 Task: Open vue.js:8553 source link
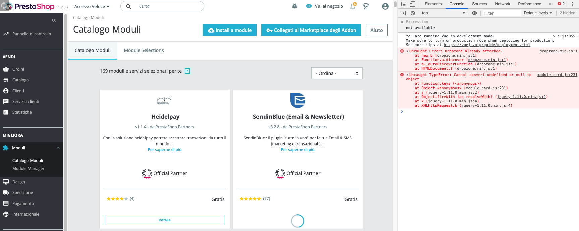(x=565, y=36)
